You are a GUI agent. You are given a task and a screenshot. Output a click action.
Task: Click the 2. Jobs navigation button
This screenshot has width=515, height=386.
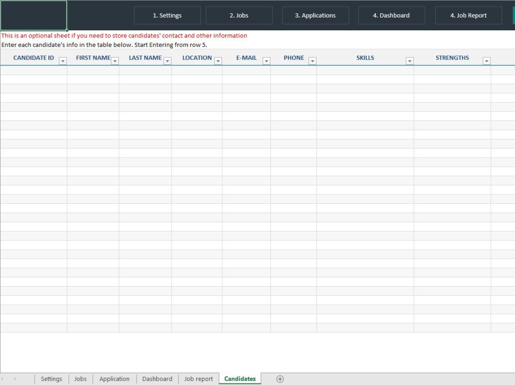tap(239, 15)
